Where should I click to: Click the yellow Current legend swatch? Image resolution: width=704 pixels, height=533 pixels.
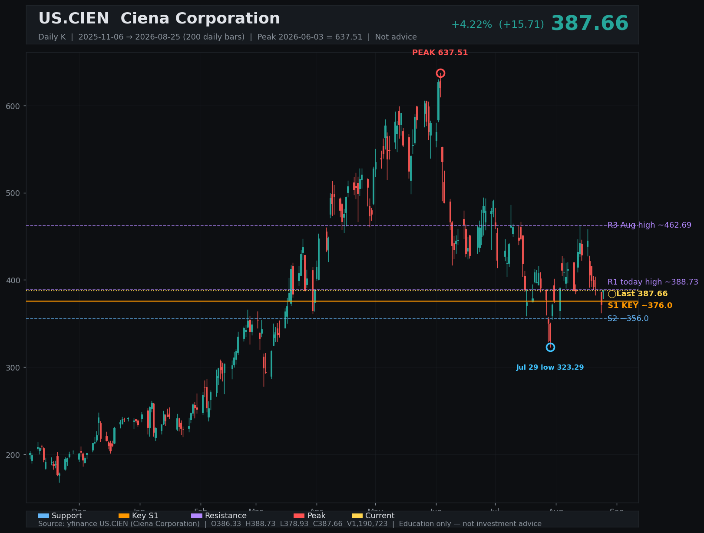tap(357, 516)
